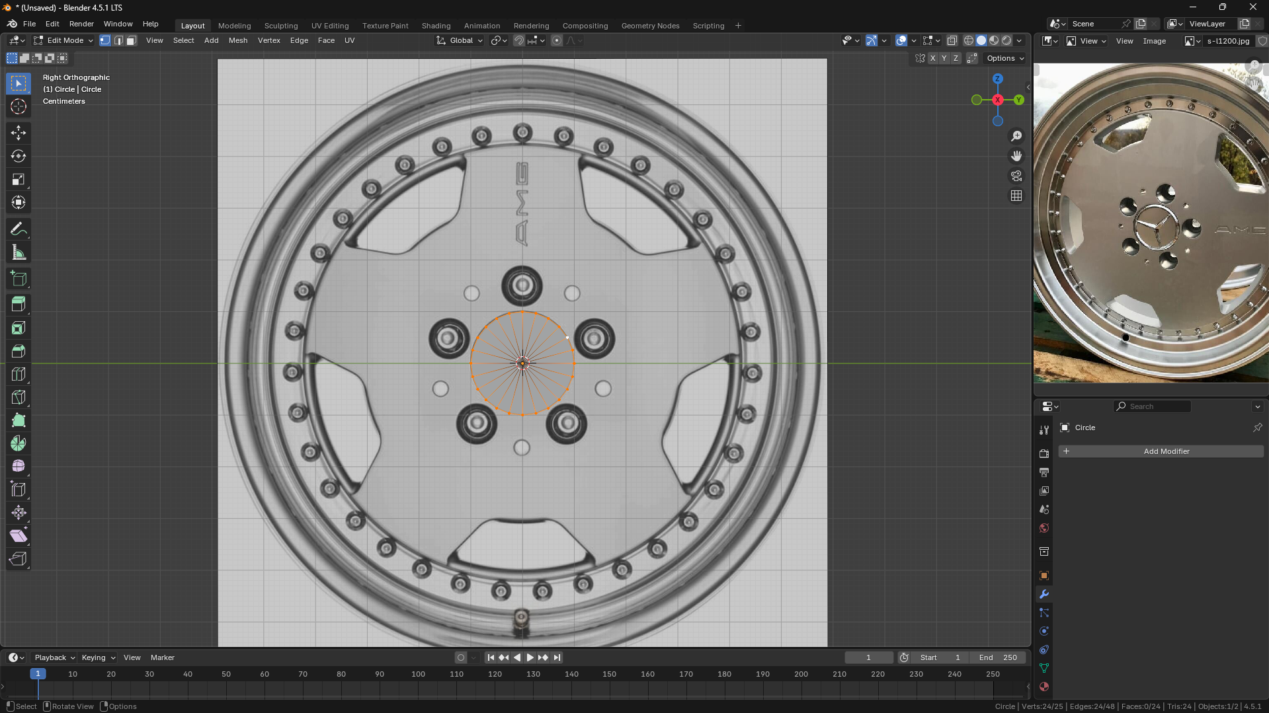Toggle proportional editing
This screenshot has height=713, width=1269.
pos(557,40)
